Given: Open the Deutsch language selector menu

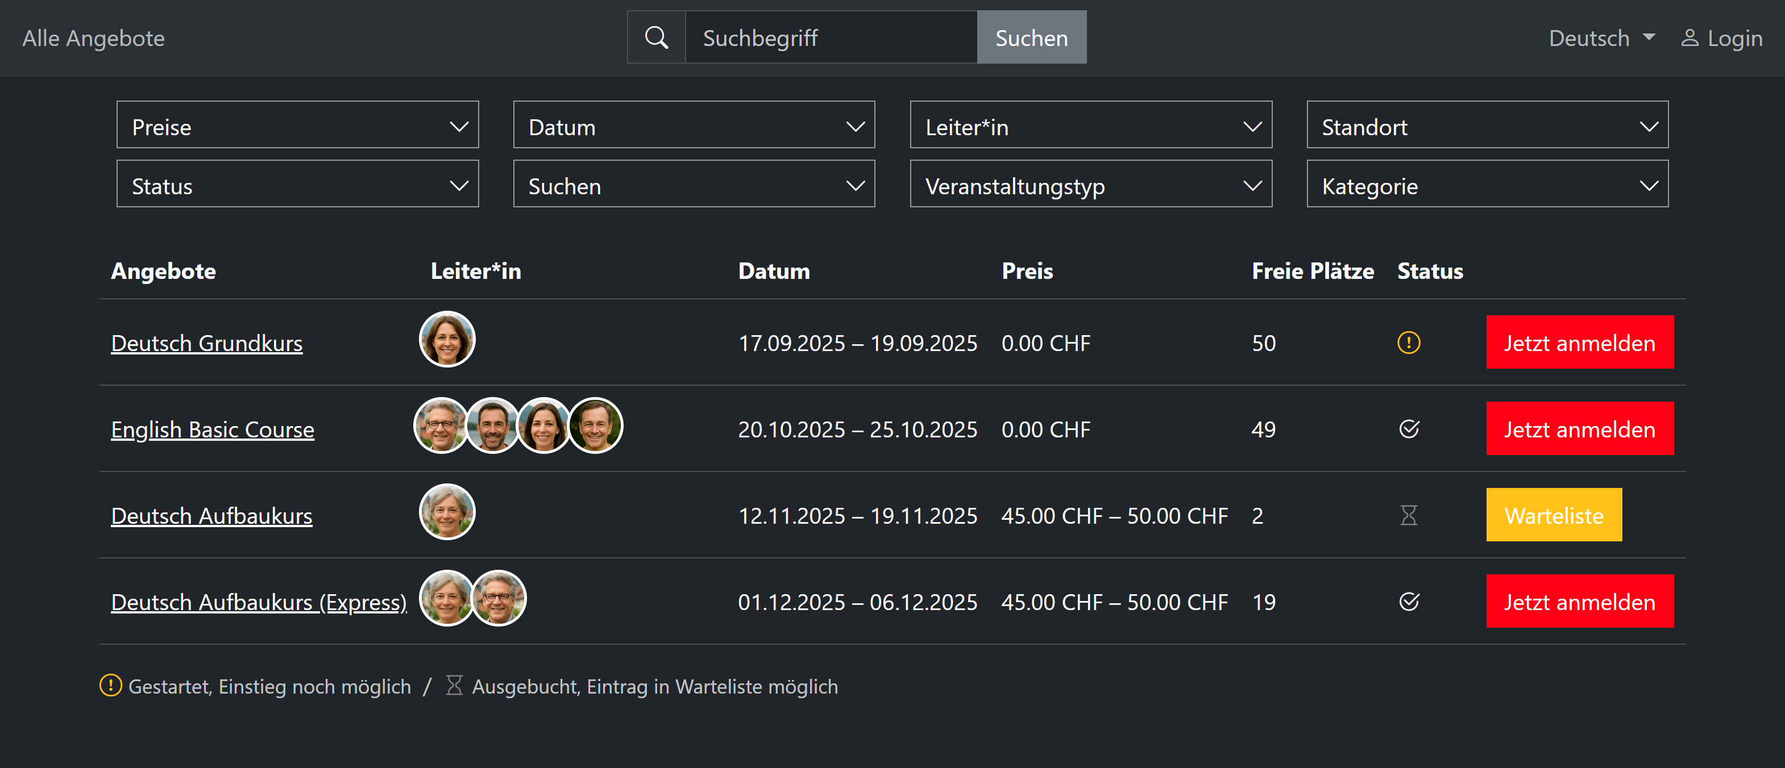Looking at the screenshot, I should point(1601,38).
